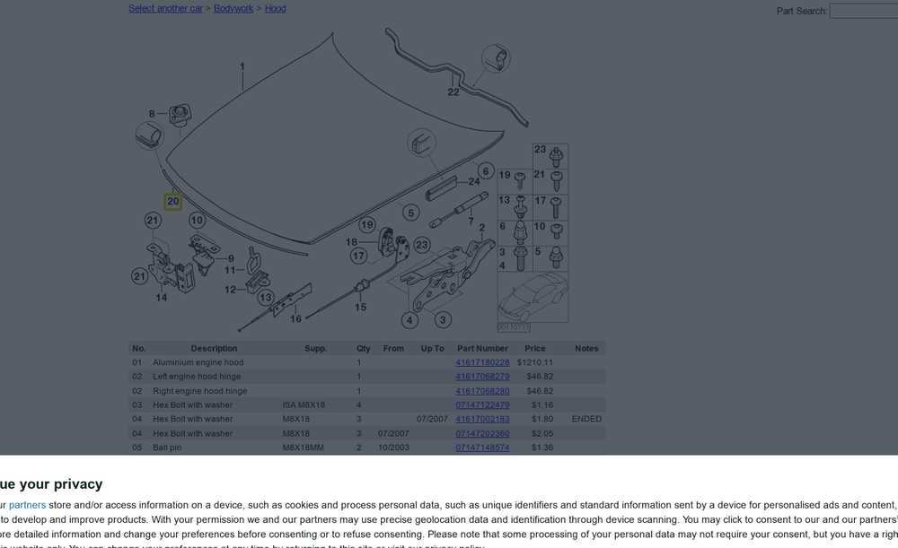Click callout 9 beside the latch catch
The height and width of the screenshot is (548, 898).
[x=231, y=258]
